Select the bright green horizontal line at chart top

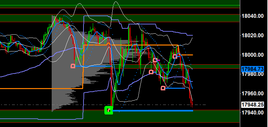coord(120,5)
